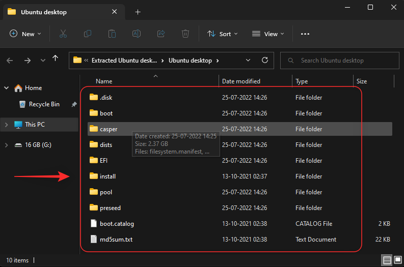
Task: Open recent locations dropdown arrow
Action: point(43,61)
